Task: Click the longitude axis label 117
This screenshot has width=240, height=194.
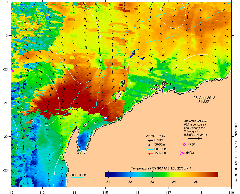Action: (x=168, y=193)
